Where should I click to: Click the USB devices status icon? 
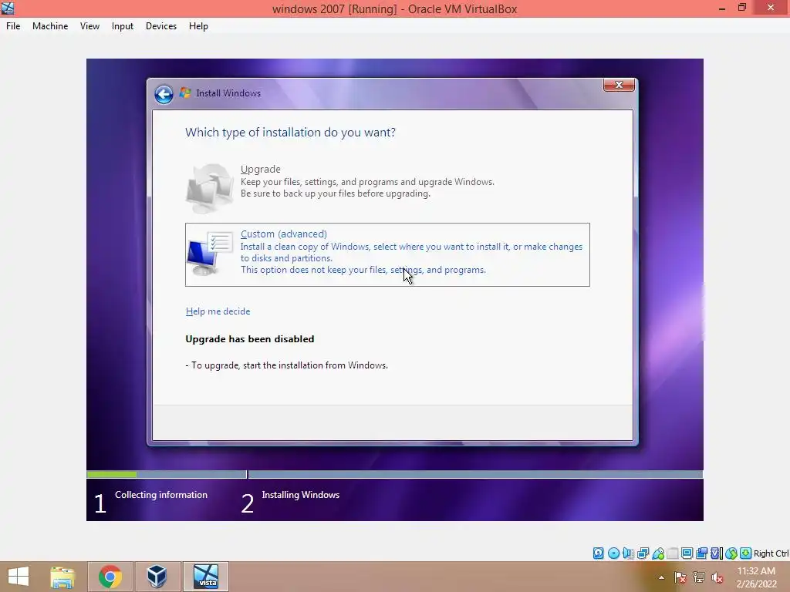point(658,553)
